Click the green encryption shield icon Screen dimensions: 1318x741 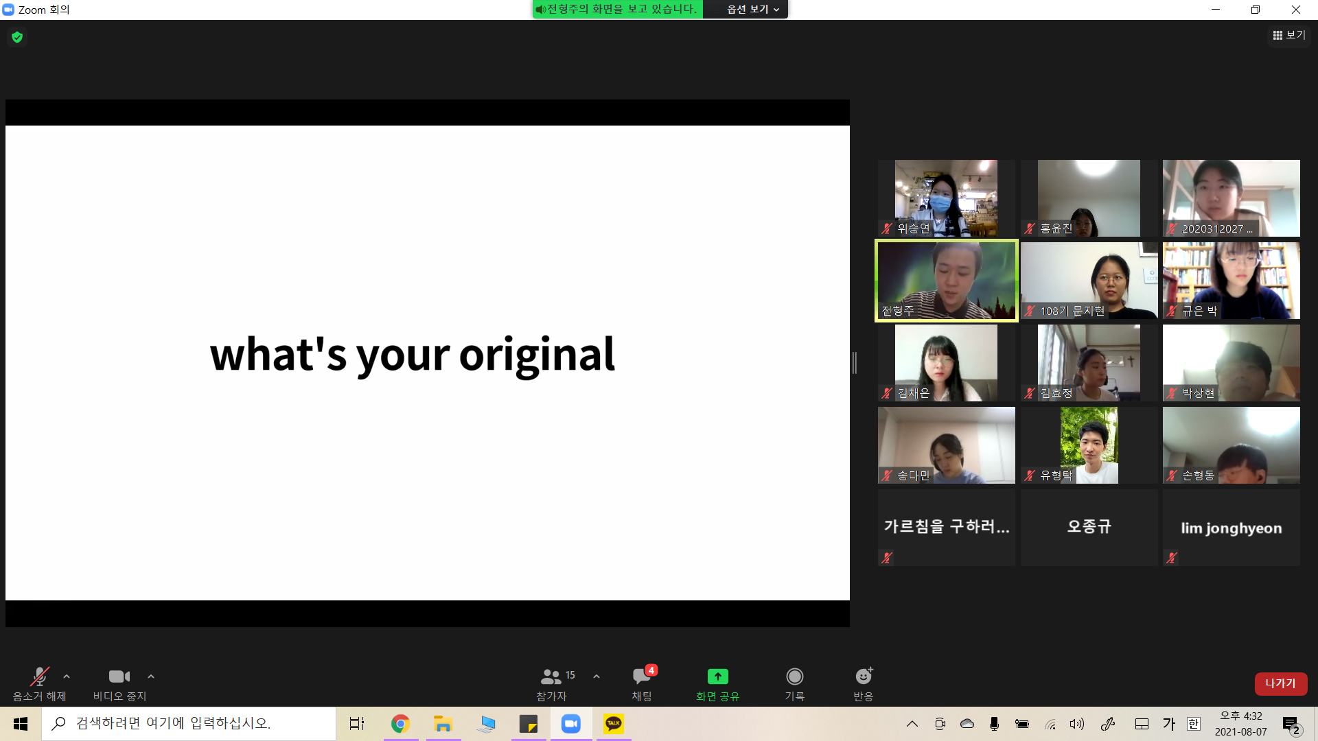17,37
